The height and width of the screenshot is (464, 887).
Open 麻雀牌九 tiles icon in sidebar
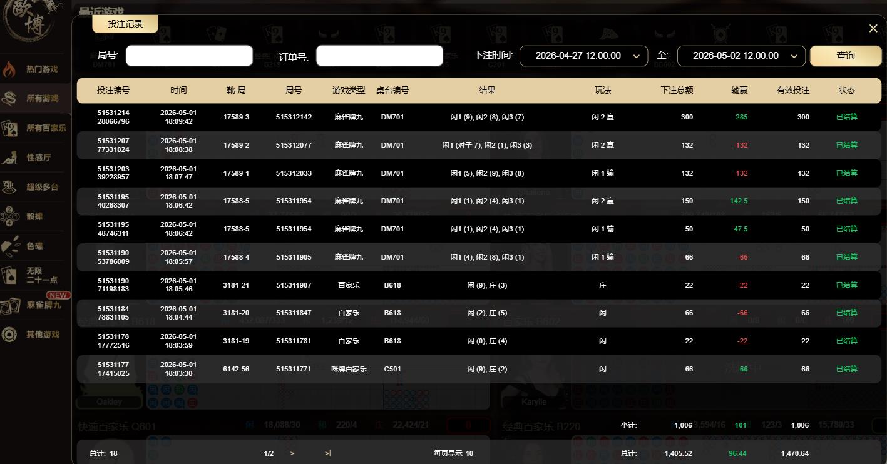coord(9,305)
